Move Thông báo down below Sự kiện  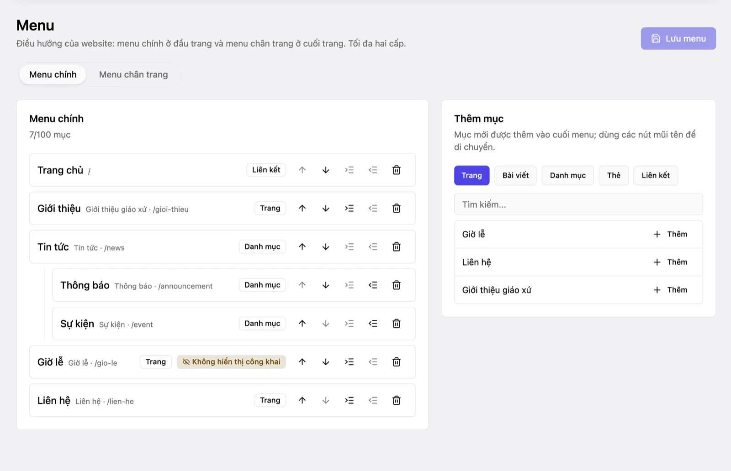click(326, 285)
